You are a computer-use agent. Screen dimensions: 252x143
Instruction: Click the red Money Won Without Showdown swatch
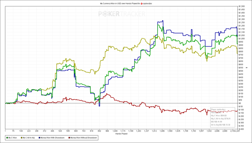pyautogui.click(x=69, y=138)
